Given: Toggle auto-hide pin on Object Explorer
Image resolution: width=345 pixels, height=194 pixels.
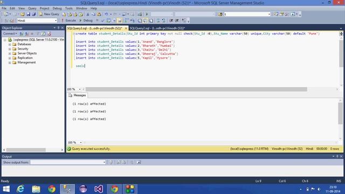Looking at the screenshot, I should click(x=58, y=27).
